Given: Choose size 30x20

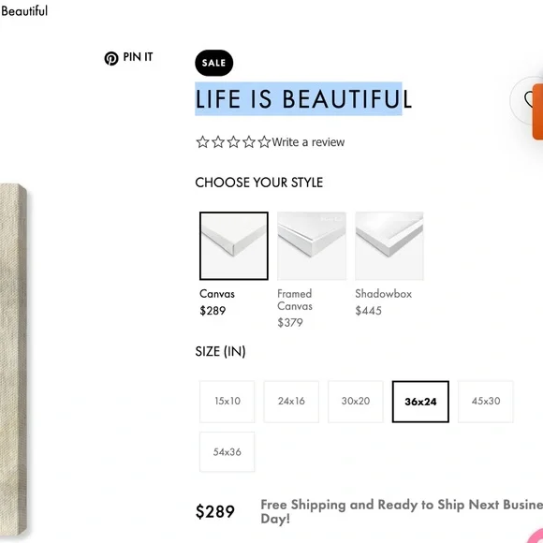Looking at the screenshot, I should 356,402.
